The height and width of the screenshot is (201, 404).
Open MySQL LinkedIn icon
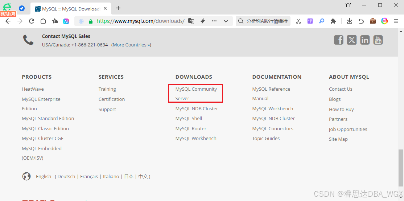click(x=365, y=40)
